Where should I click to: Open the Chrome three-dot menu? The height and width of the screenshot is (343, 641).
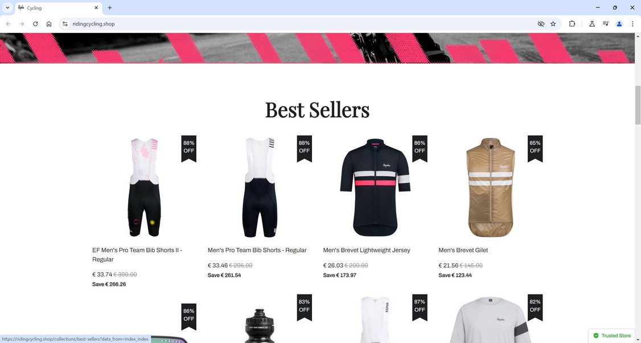[x=632, y=24]
